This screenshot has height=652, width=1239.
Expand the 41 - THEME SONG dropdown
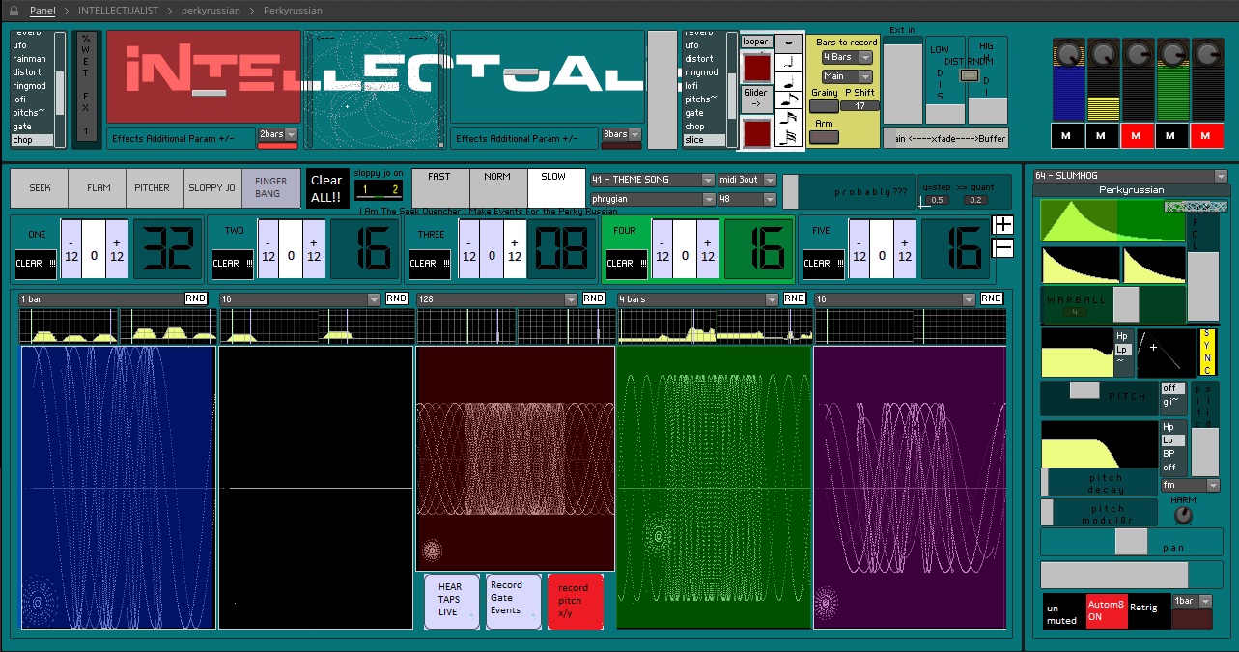pos(652,180)
